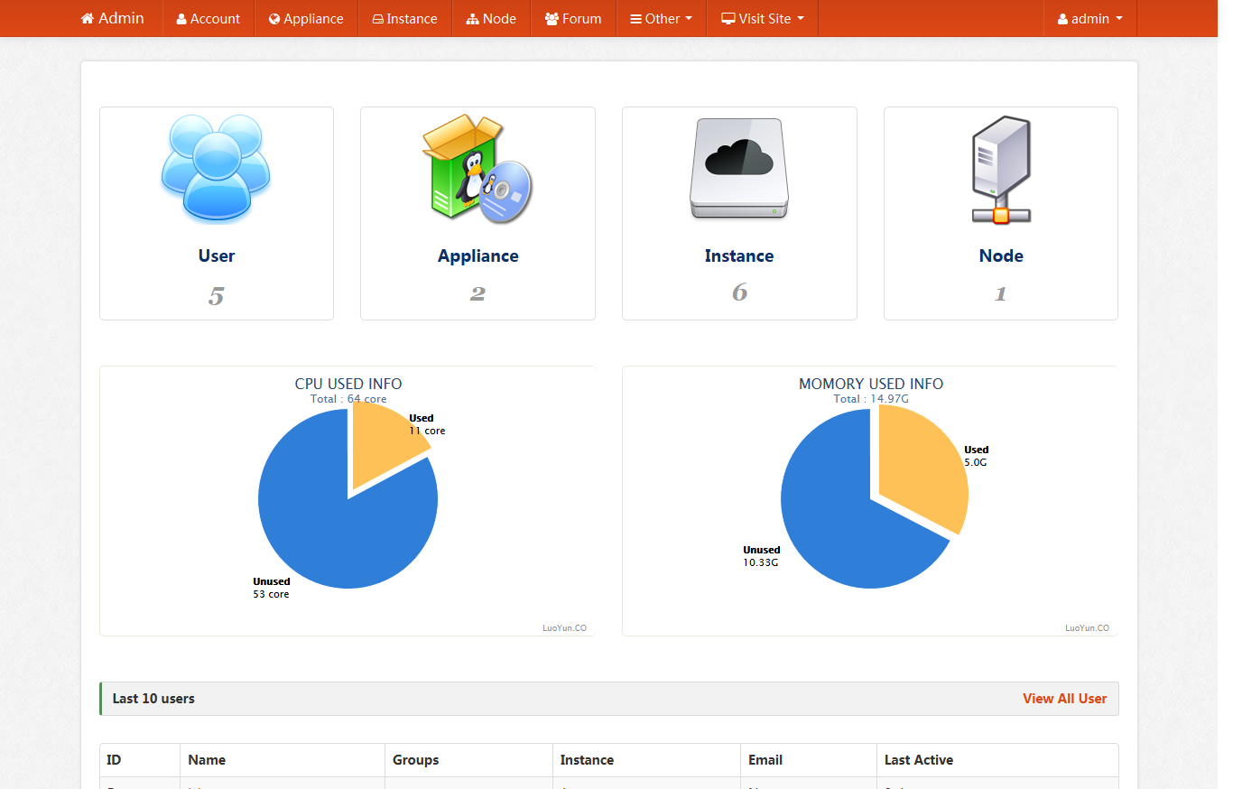1233x789 pixels.
Task: Click the Used 5.0G label
Action: point(976,456)
